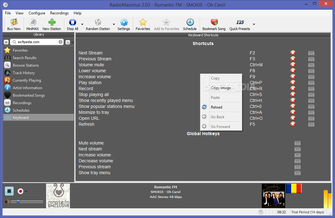Open the File menu
335x218 pixels.
click(8, 13)
